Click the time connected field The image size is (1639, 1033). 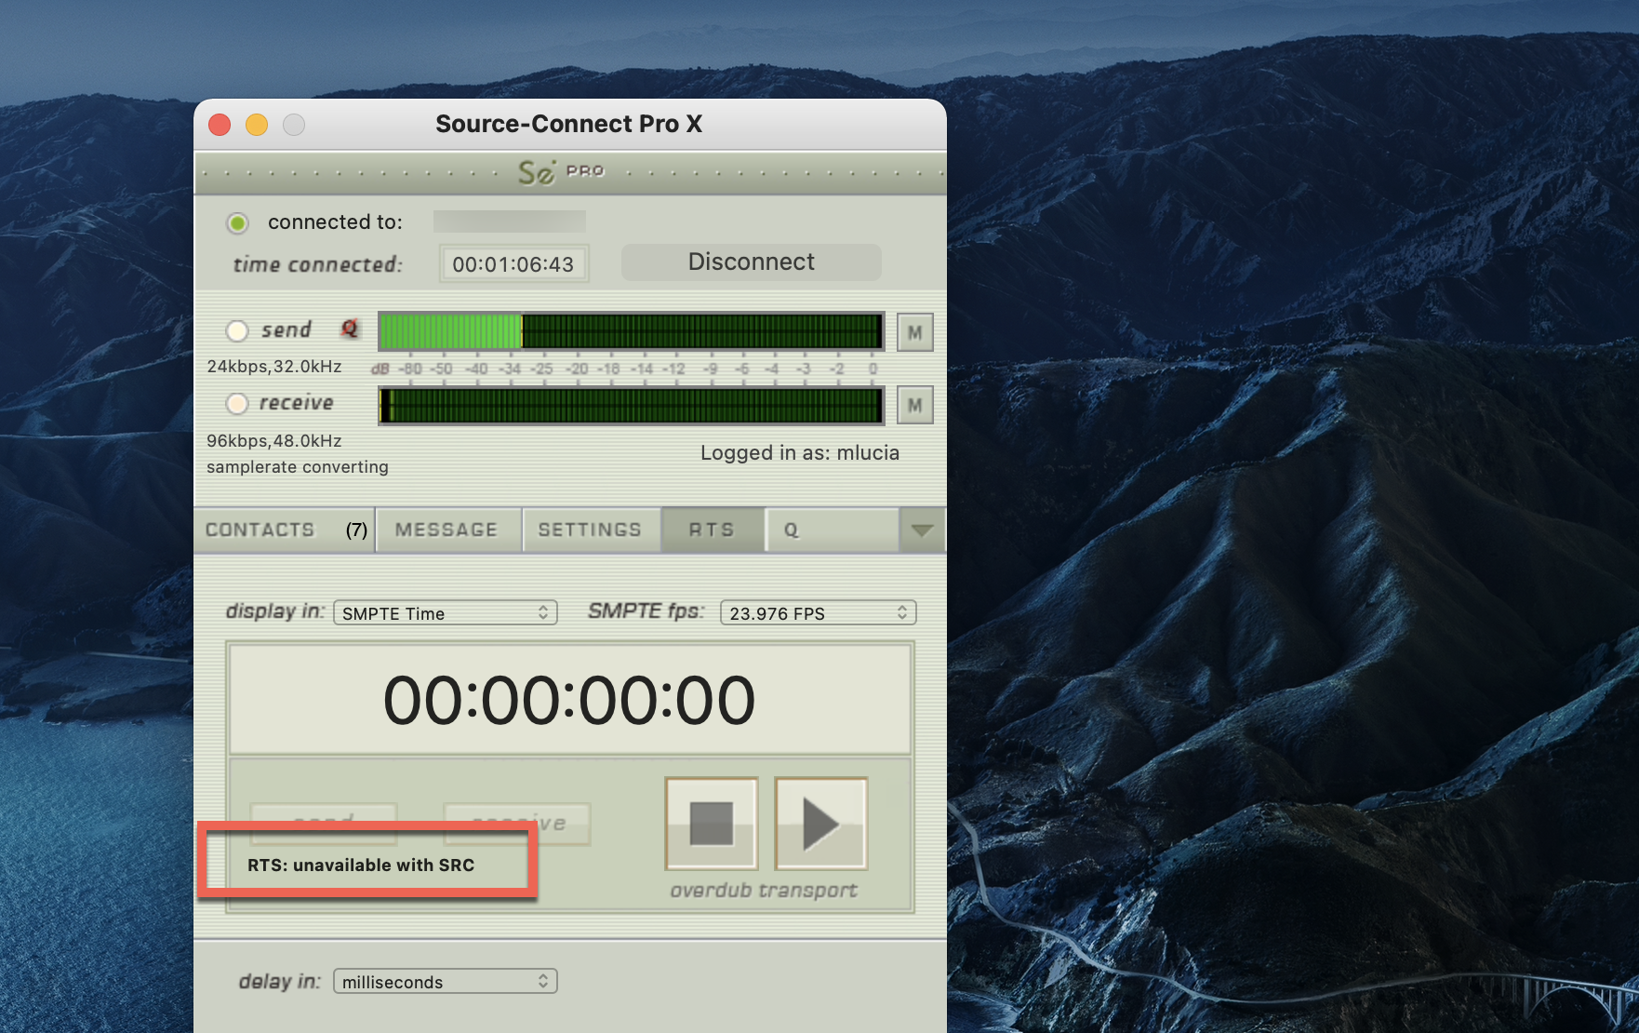click(x=513, y=264)
